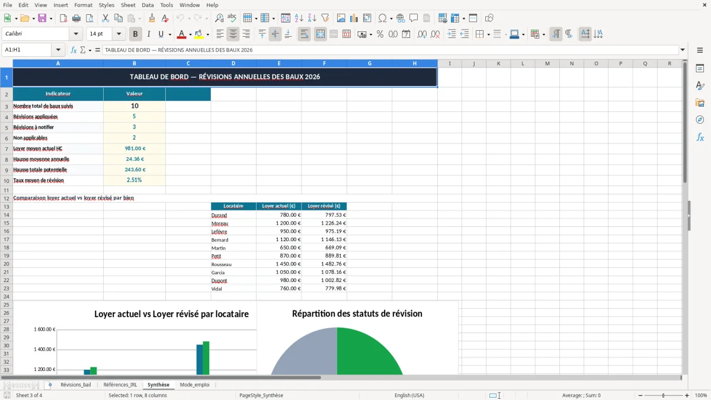Viewport: 711px width, 400px height.
Task: Apply yellow background color swatch
Action: pyautogui.click(x=200, y=34)
